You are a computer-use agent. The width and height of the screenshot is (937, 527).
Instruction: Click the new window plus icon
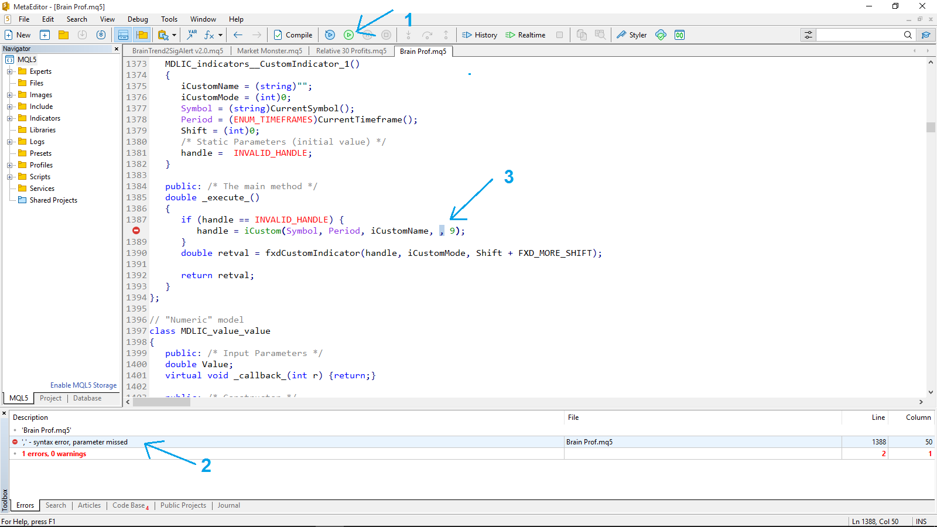[x=45, y=35]
